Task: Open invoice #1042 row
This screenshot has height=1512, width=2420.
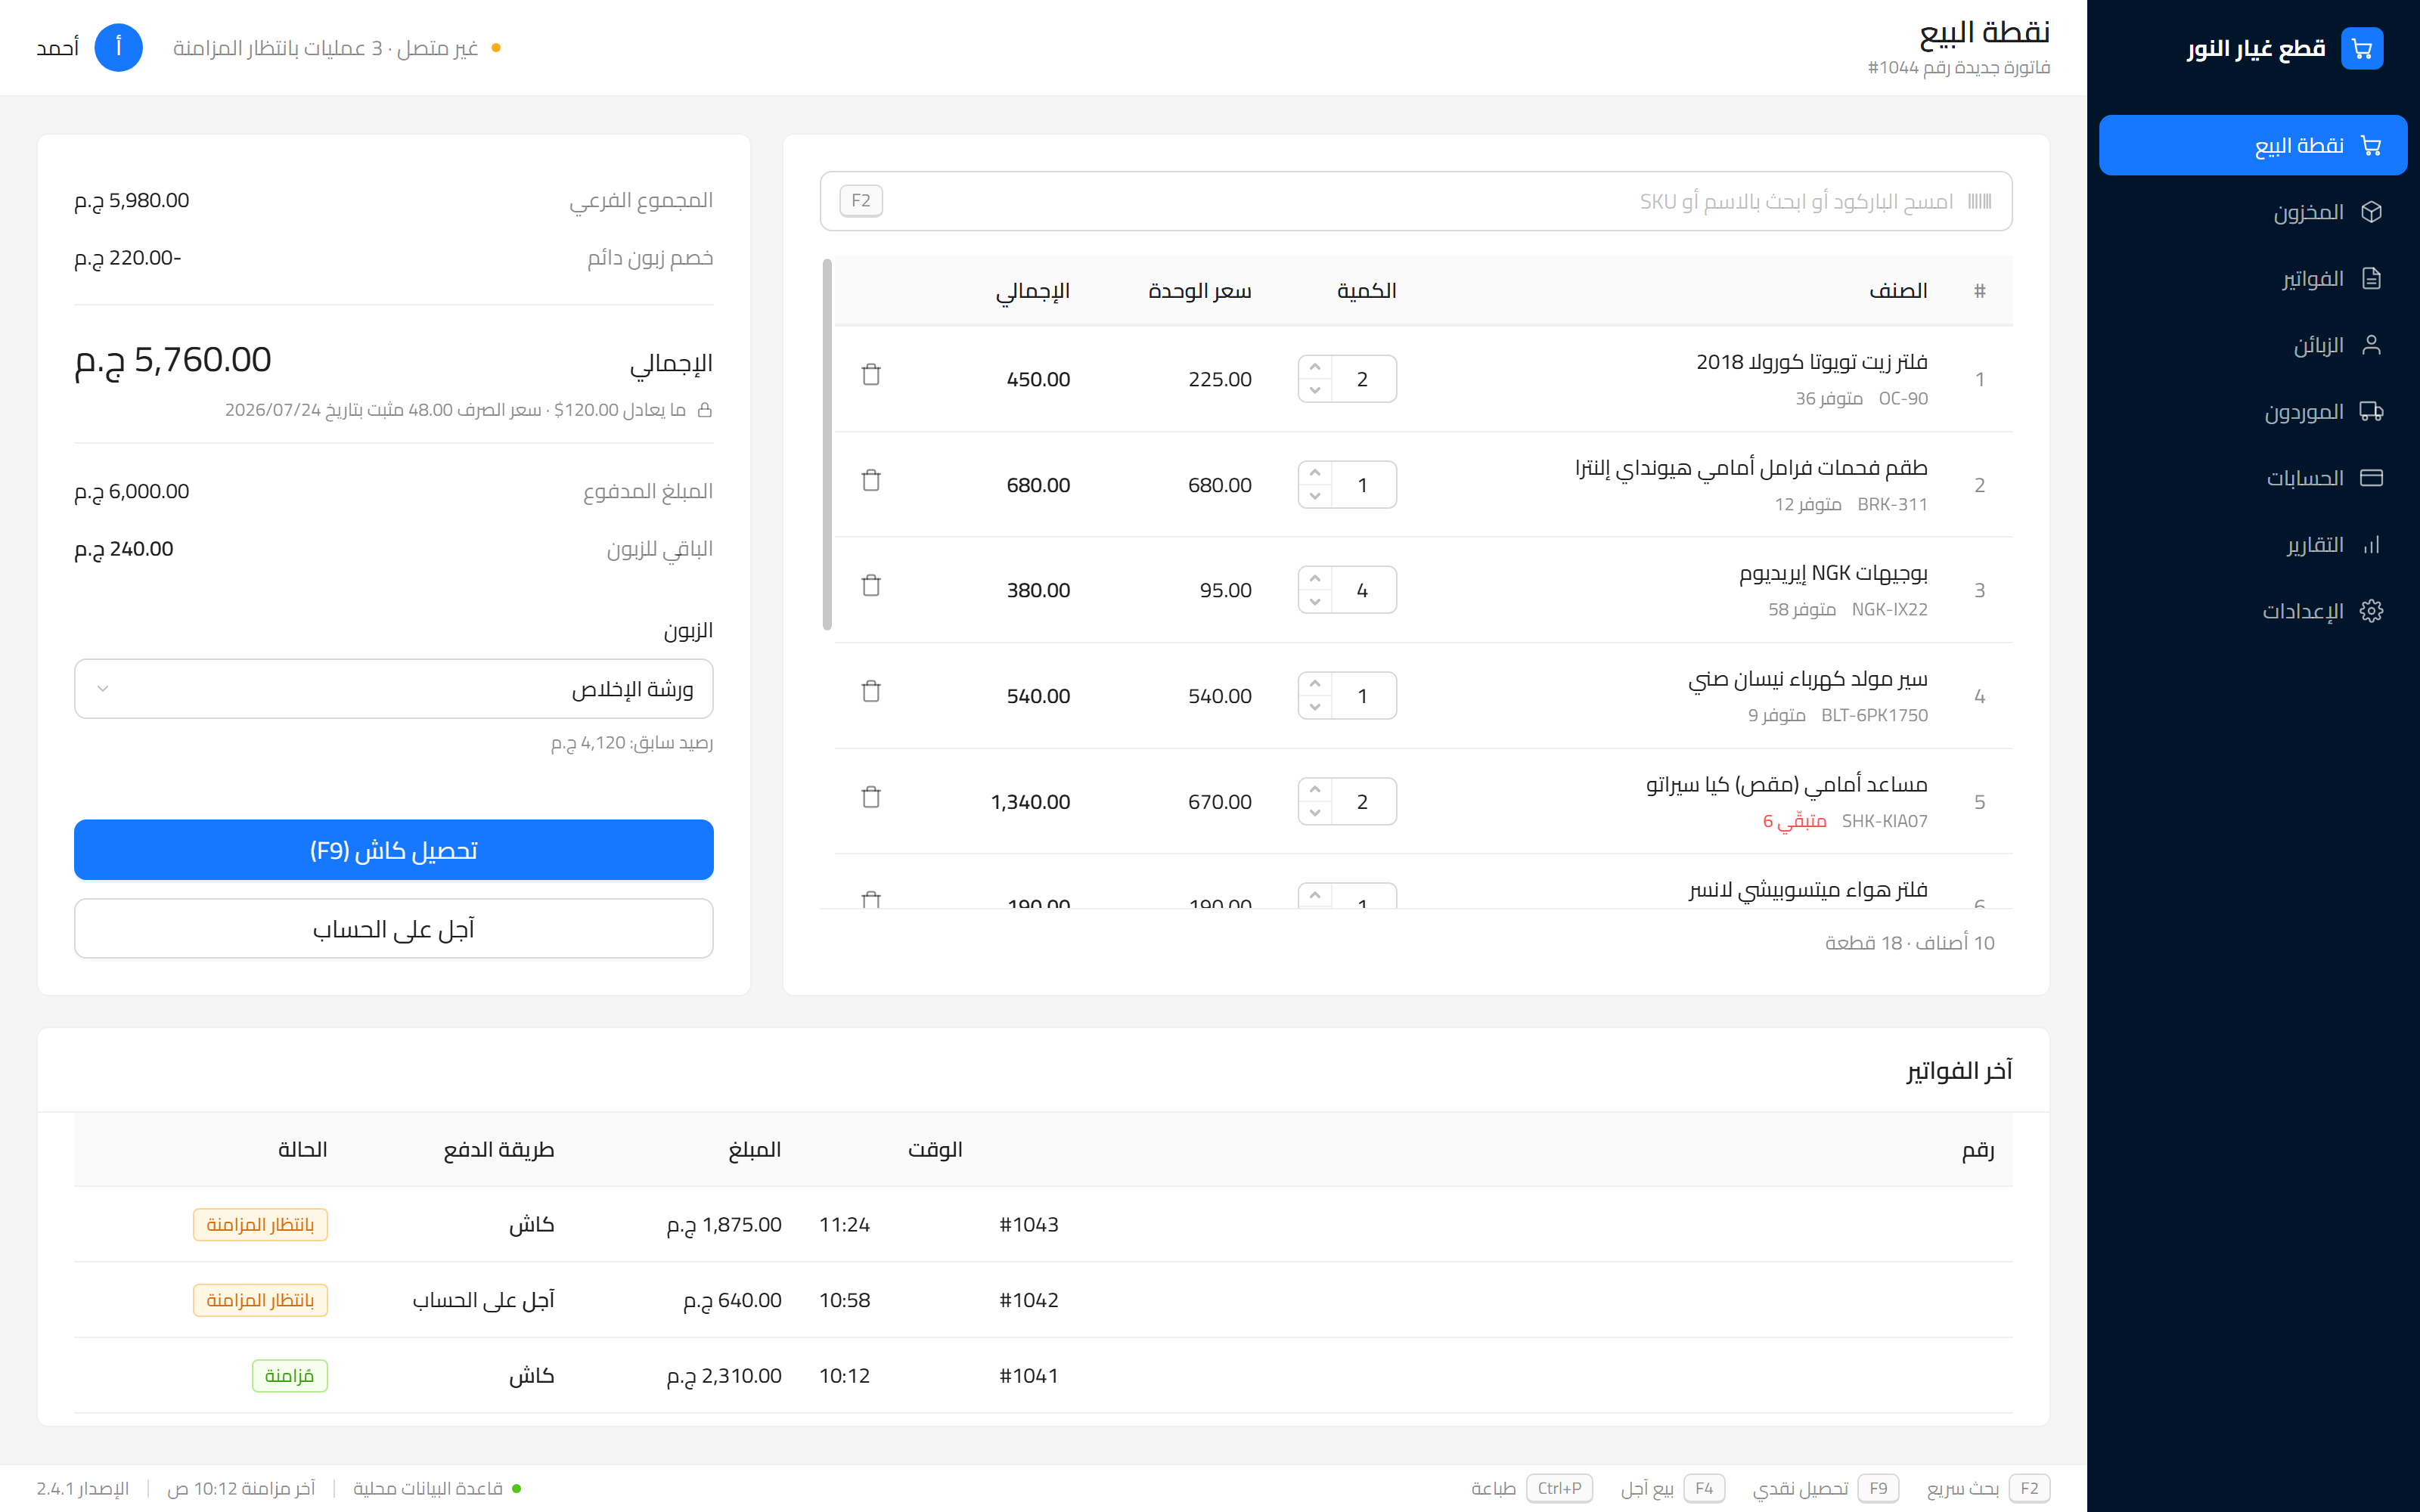Action: pos(1043,1300)
